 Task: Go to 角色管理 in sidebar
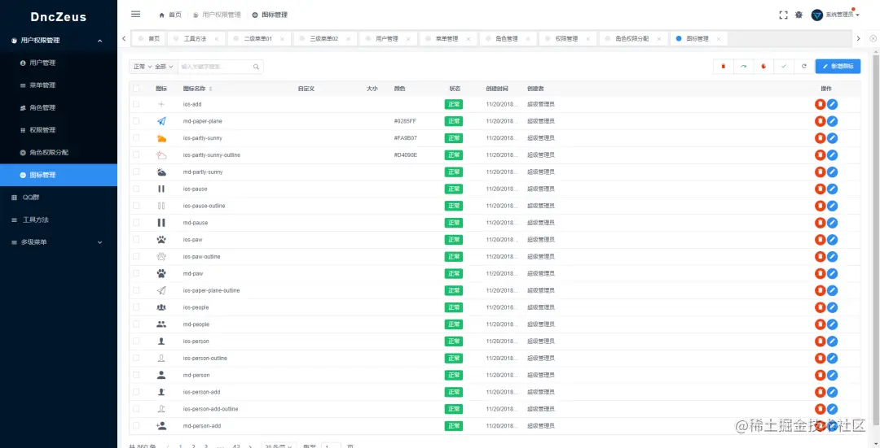click(x=59, y=107)
